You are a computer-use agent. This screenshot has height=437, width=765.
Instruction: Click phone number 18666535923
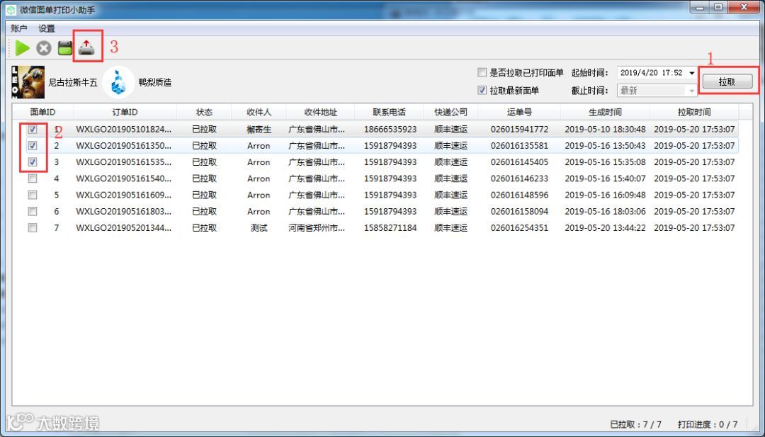click(x=390, y=129)
